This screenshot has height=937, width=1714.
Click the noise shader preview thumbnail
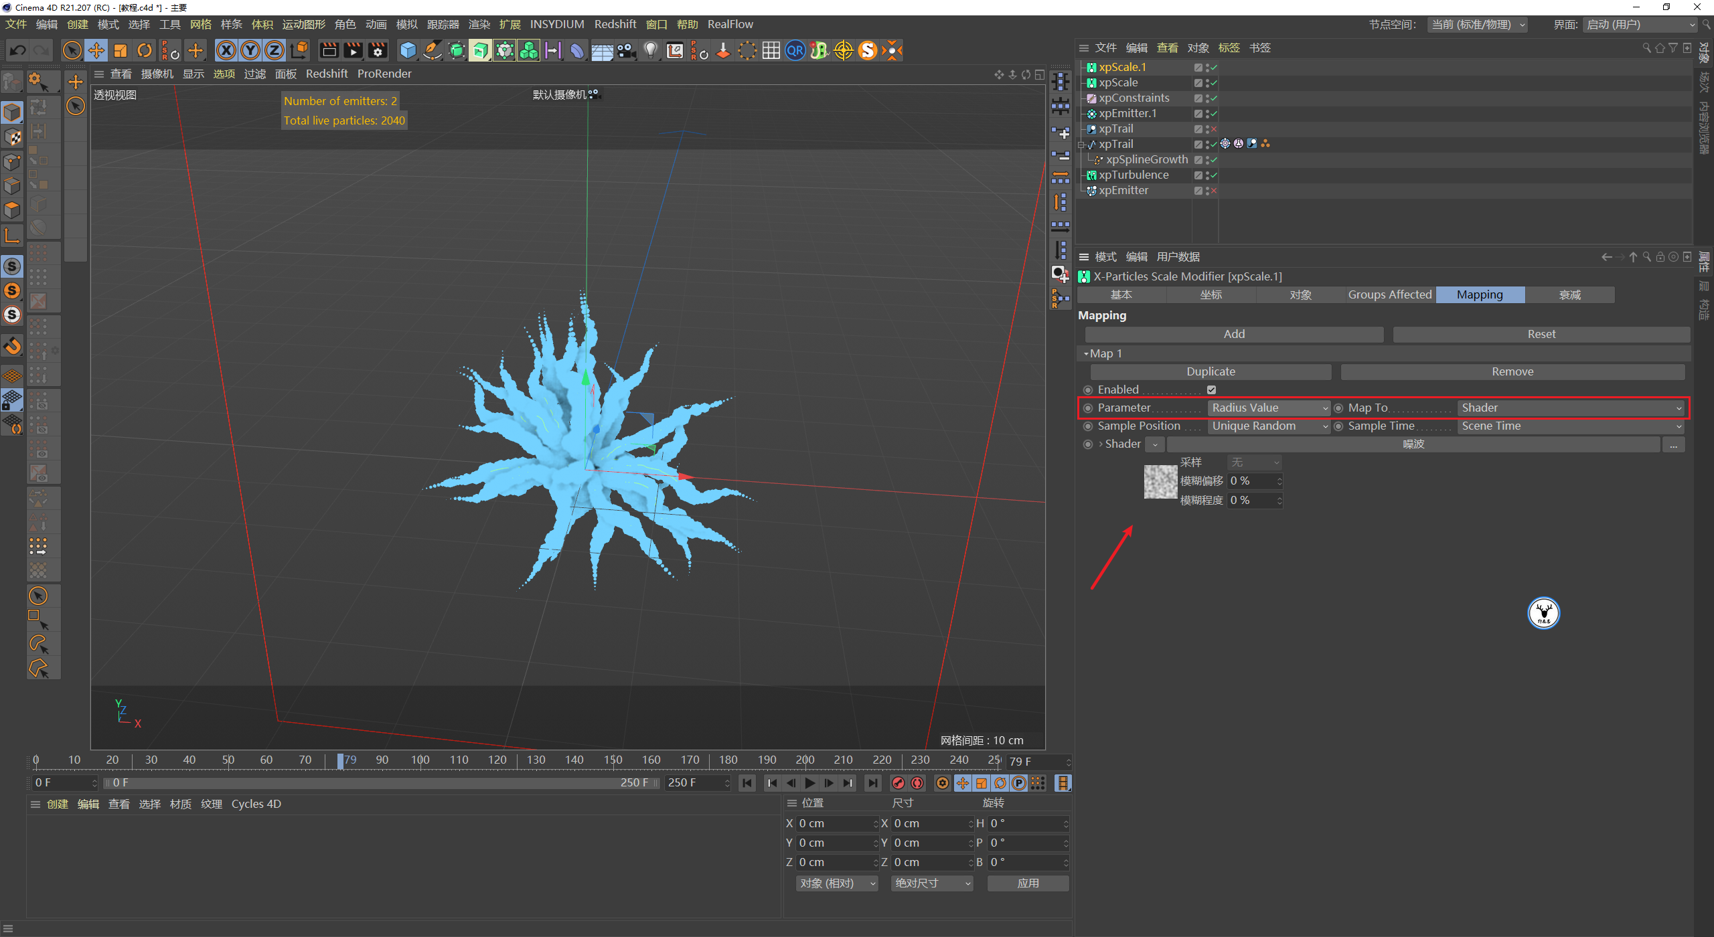[x=1160, y=482]
